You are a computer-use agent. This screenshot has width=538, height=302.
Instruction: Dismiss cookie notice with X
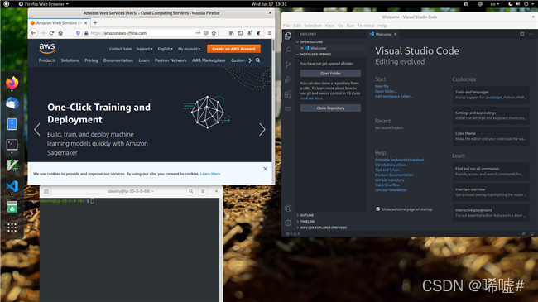point(265,169)
